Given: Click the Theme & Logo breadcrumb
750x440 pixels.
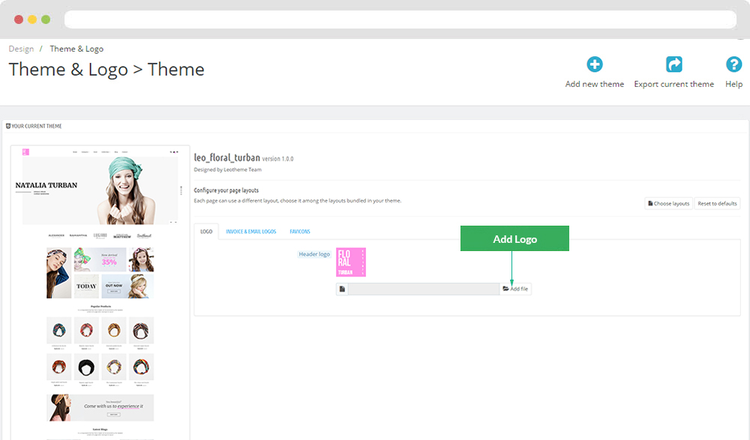Looking at the screenshot, I should point(76,49).
